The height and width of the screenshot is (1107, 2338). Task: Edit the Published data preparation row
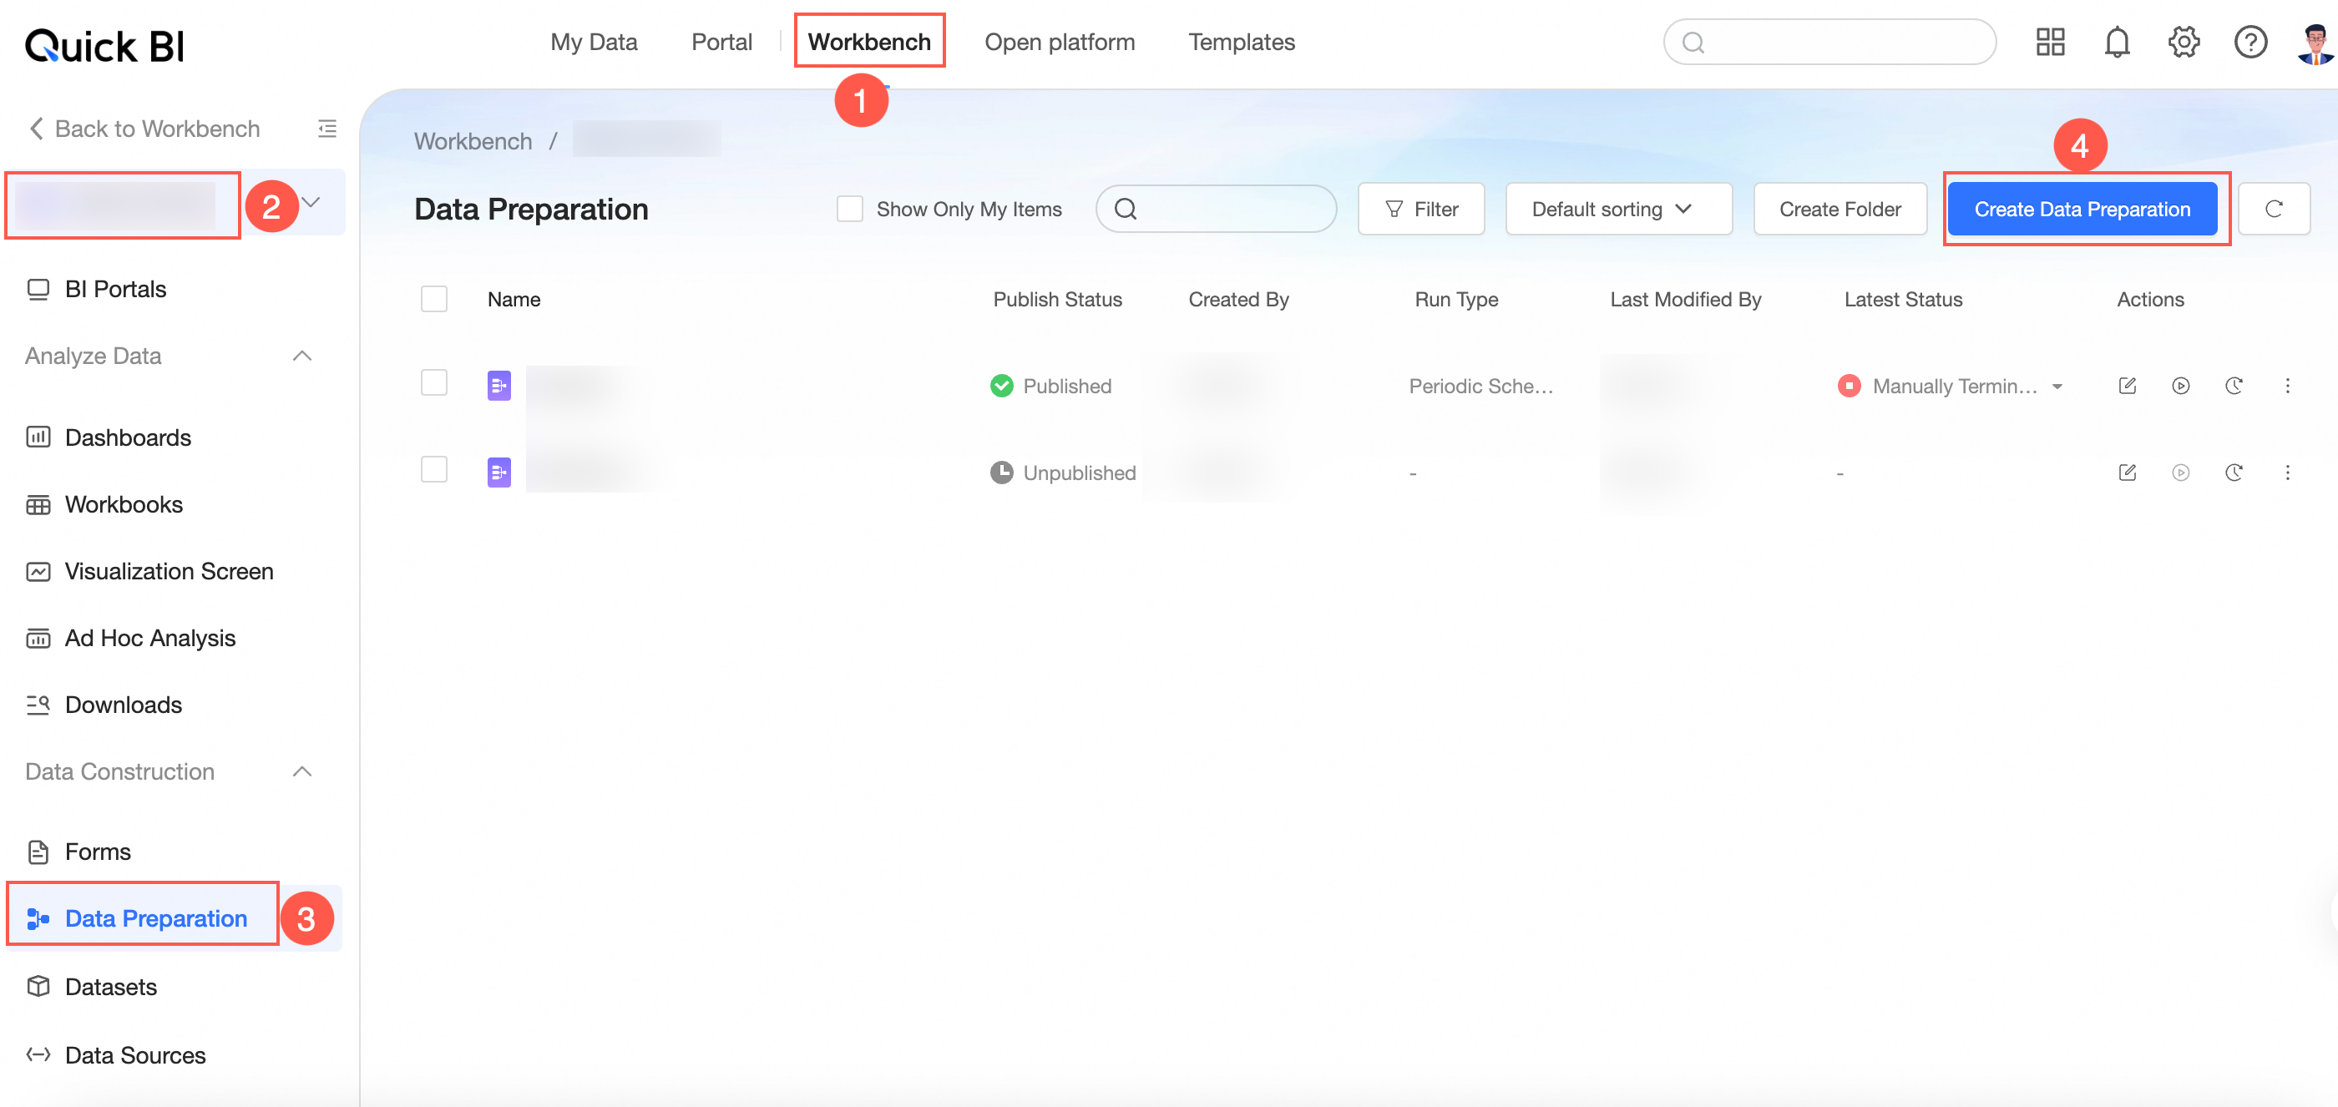2127,386
